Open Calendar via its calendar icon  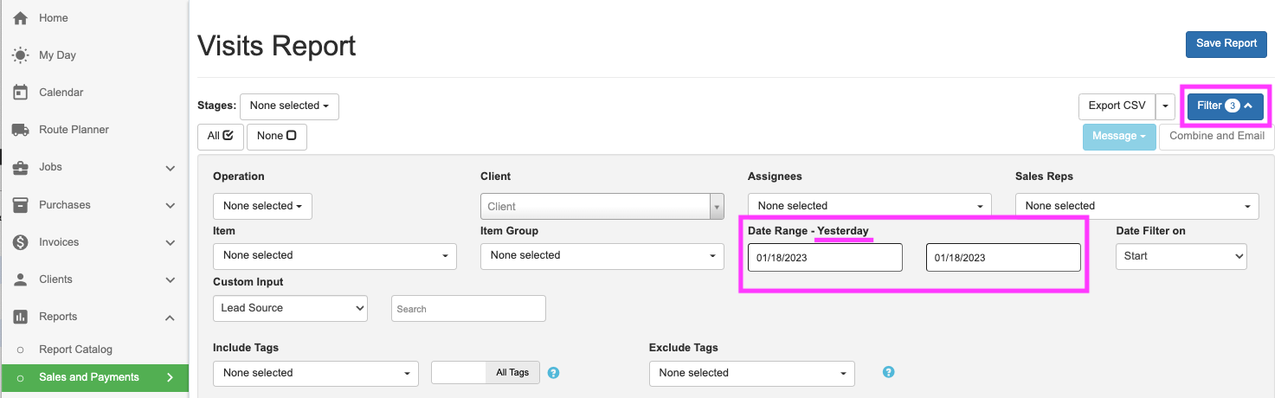point(21,93)
